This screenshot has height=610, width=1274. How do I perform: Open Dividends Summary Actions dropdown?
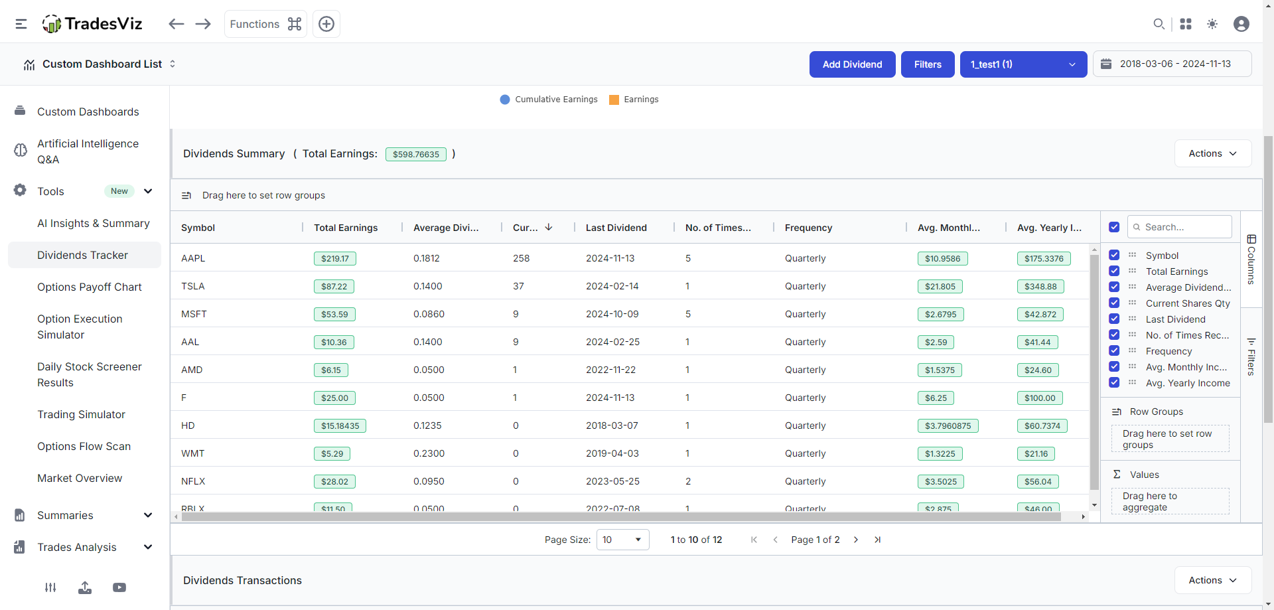point(1213,153)
